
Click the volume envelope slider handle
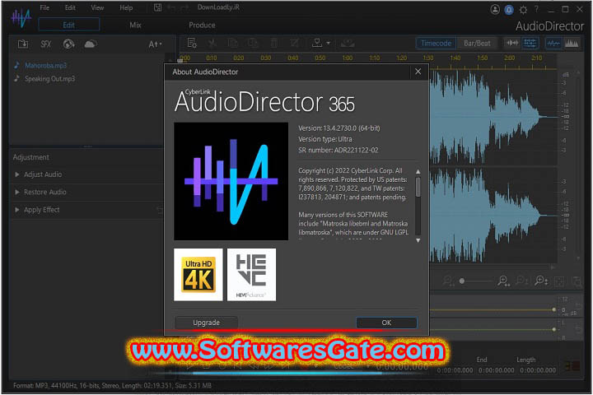point(553,309)
